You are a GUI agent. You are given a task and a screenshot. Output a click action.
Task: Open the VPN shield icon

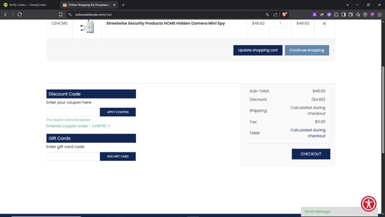point(365,14)
